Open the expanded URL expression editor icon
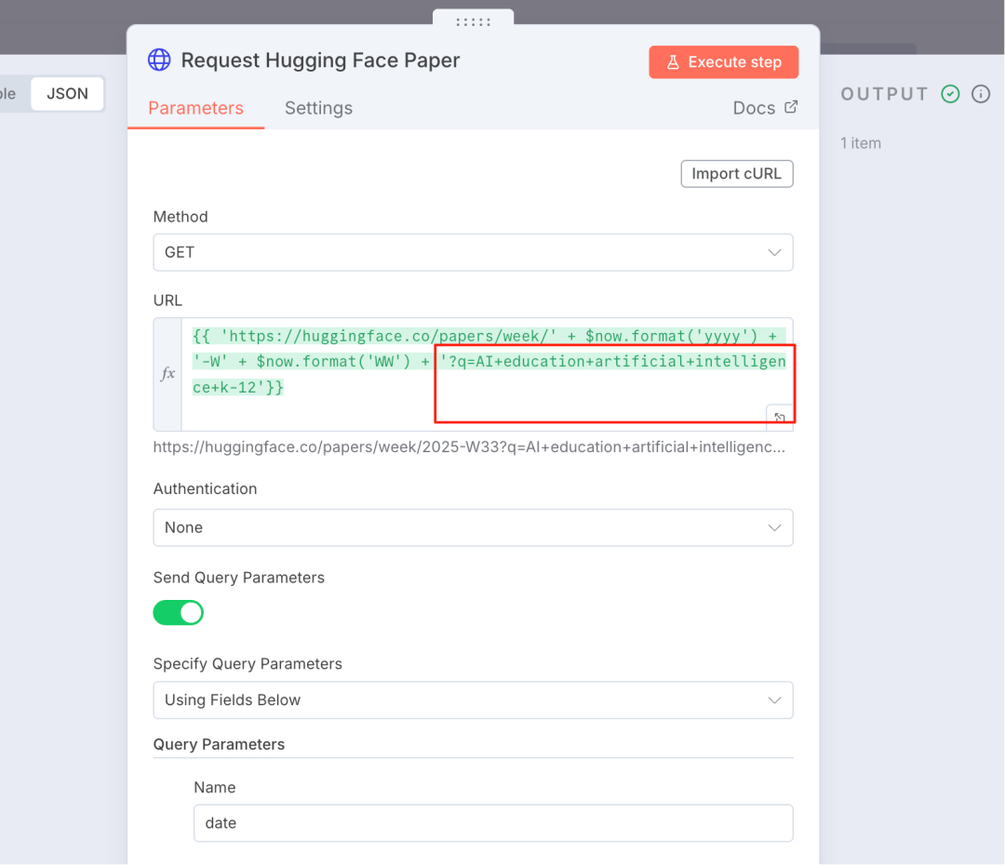Viewport: 1005px width, 865px height. pyautogui.click(x=780, y=418)
